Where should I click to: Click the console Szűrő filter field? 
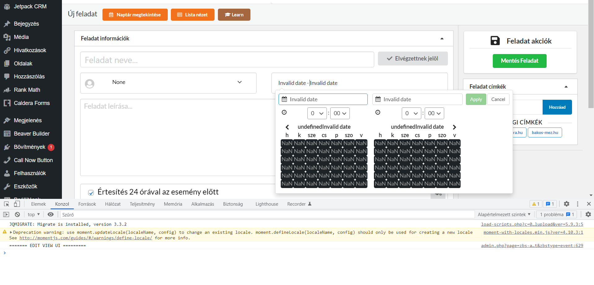267,214
